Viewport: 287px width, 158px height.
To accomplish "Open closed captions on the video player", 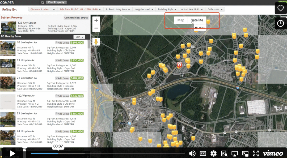I will (203, 153).
